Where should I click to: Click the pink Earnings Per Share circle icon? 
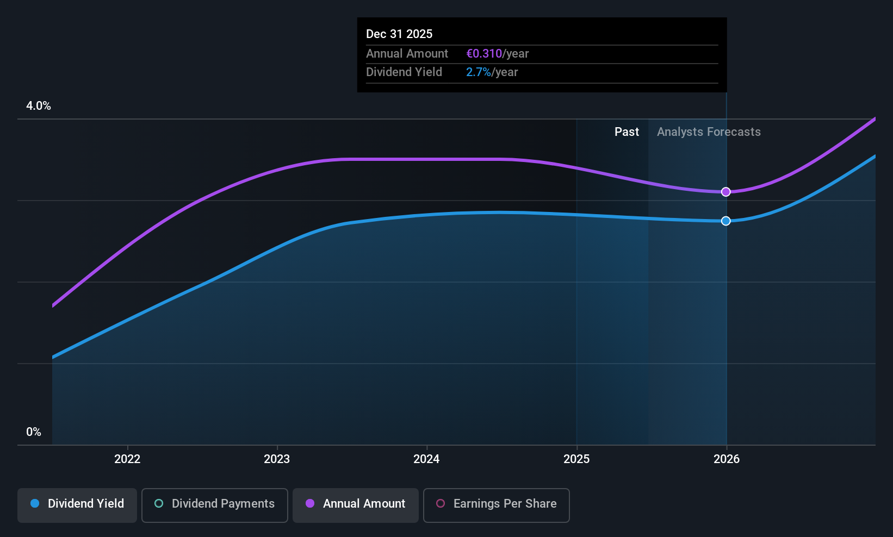coord(441,503)
